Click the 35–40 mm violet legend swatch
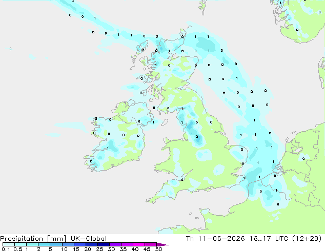The image size is (325, 251). pos(127,244)
